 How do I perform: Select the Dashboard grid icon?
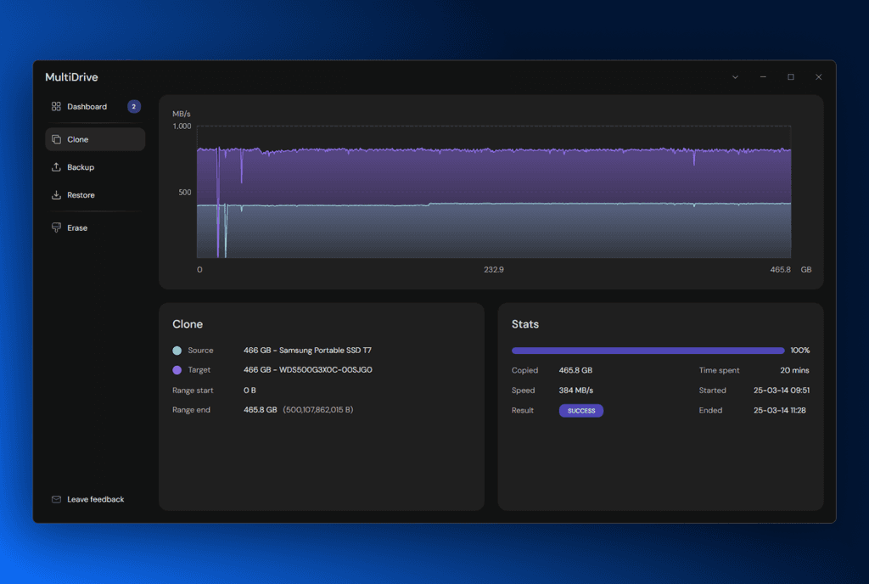click(56, 106)
